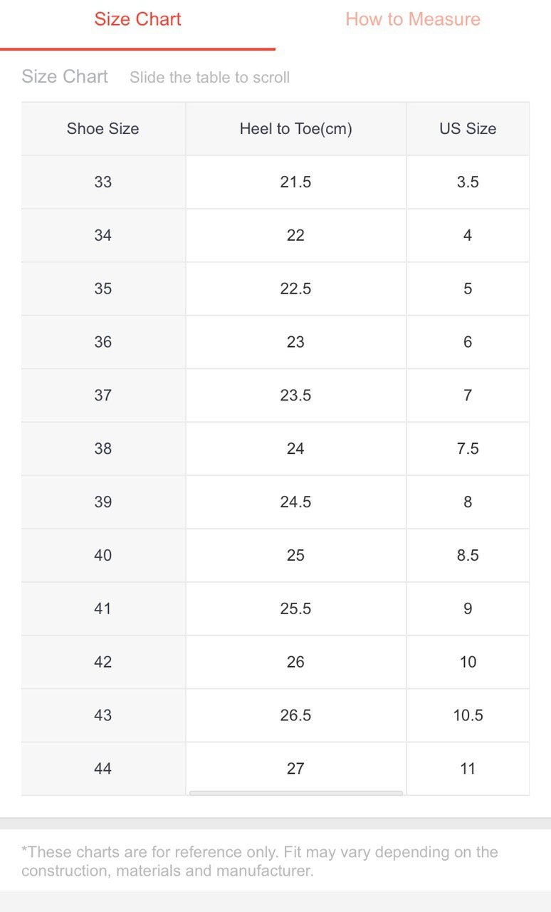Click US size 3.5 cell
This screenshot has height=912, width=551.
(468, 182)
